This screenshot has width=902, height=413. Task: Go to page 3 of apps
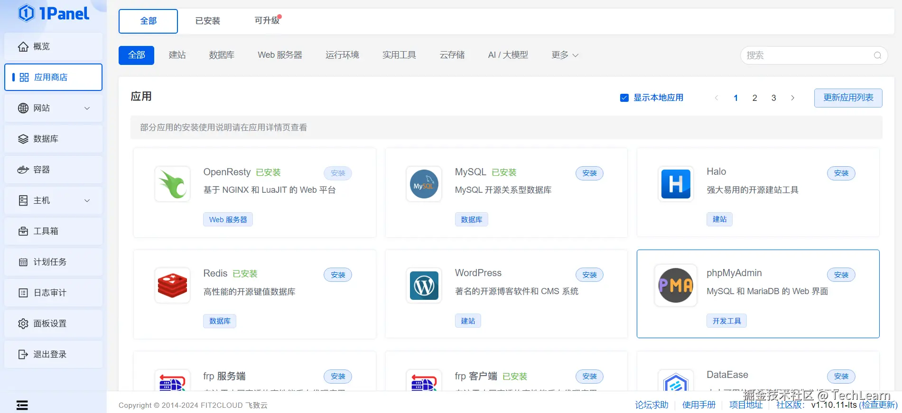[x=773, y=98]
